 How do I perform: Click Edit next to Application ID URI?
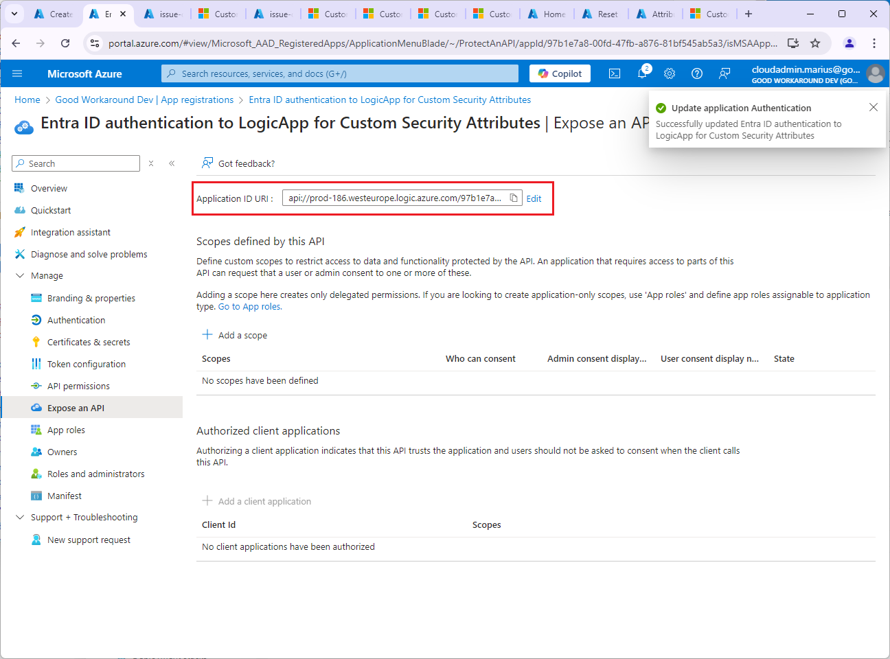click(x=534, y=198)
